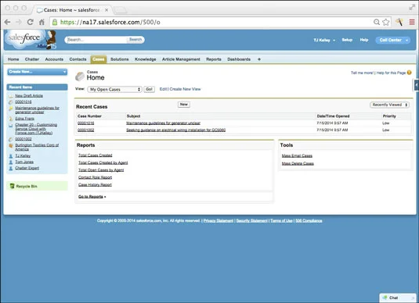
Task: Click Go to Reports link
Action: [x=92, y=197]
